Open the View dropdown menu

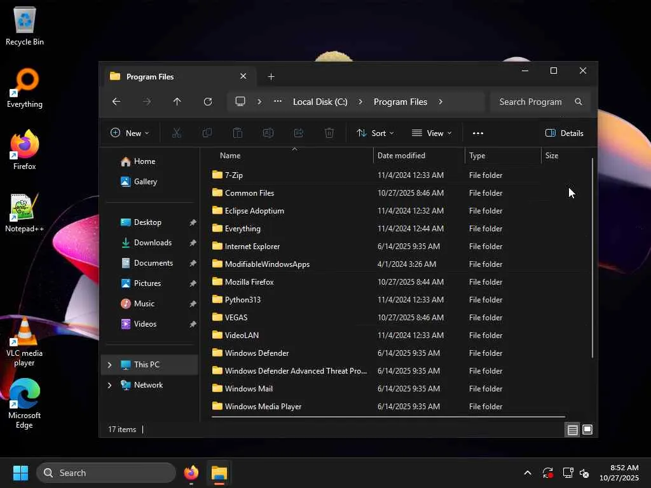432,133
